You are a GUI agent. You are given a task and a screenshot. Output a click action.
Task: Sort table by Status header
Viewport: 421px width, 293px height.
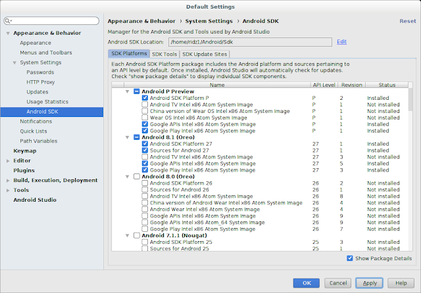pos(387,85)
